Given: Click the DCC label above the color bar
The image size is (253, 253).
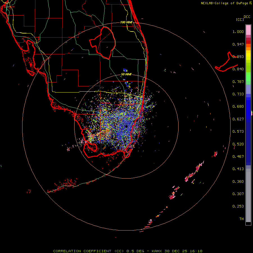Looking at the screenshot, I should [x=247, y=17].
